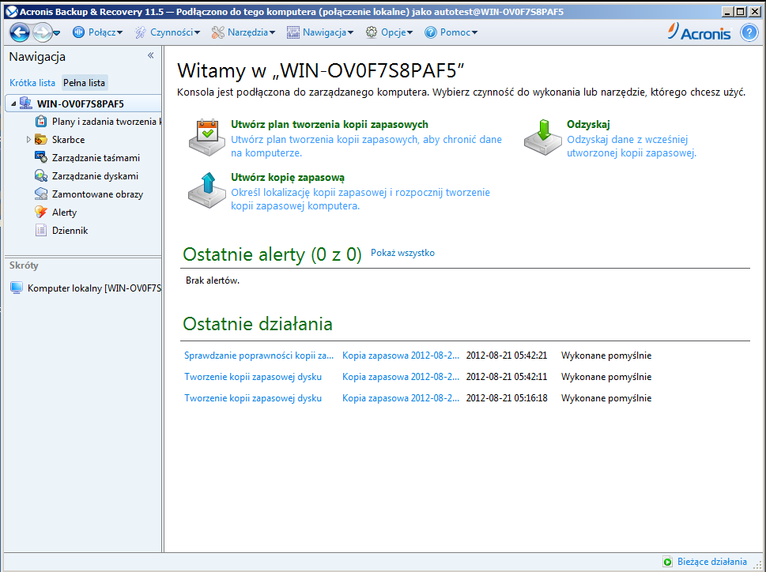Click the Odzyskaj heading link

[588, 125]
